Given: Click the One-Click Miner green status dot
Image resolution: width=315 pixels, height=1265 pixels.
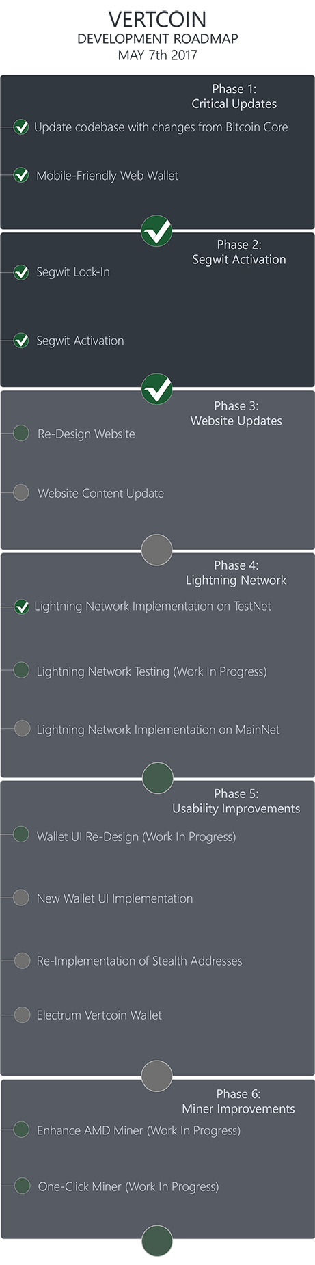Looking at the screenshot, I should [x=22, y=1186].
